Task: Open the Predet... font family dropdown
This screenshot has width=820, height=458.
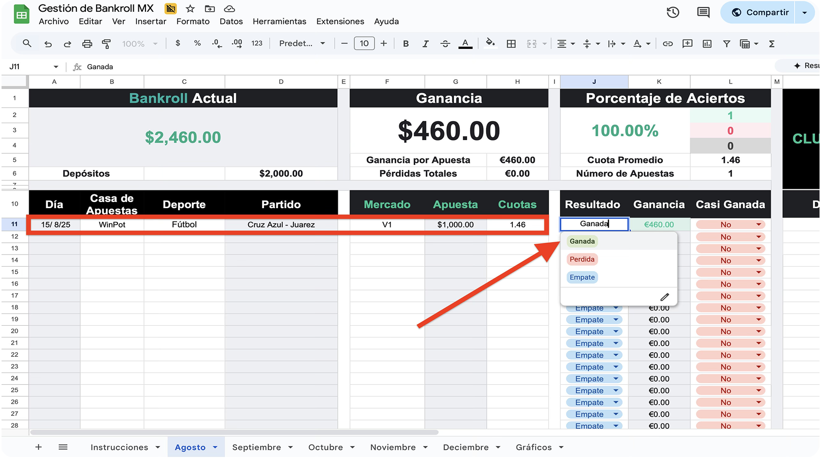Action: click(x=302, y=44)
